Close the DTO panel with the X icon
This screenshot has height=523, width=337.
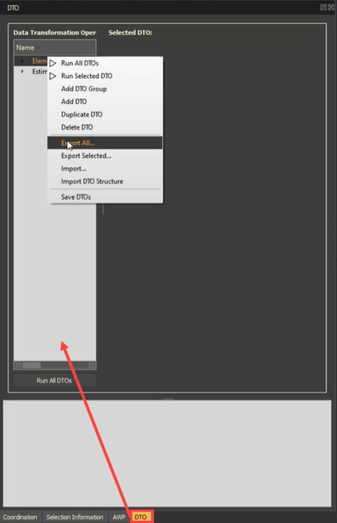(331, 7)
